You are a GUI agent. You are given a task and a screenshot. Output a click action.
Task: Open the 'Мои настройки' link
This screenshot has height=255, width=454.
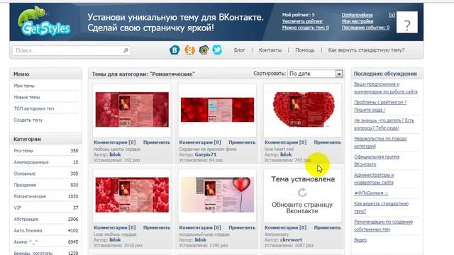click(x=358, y=21)
